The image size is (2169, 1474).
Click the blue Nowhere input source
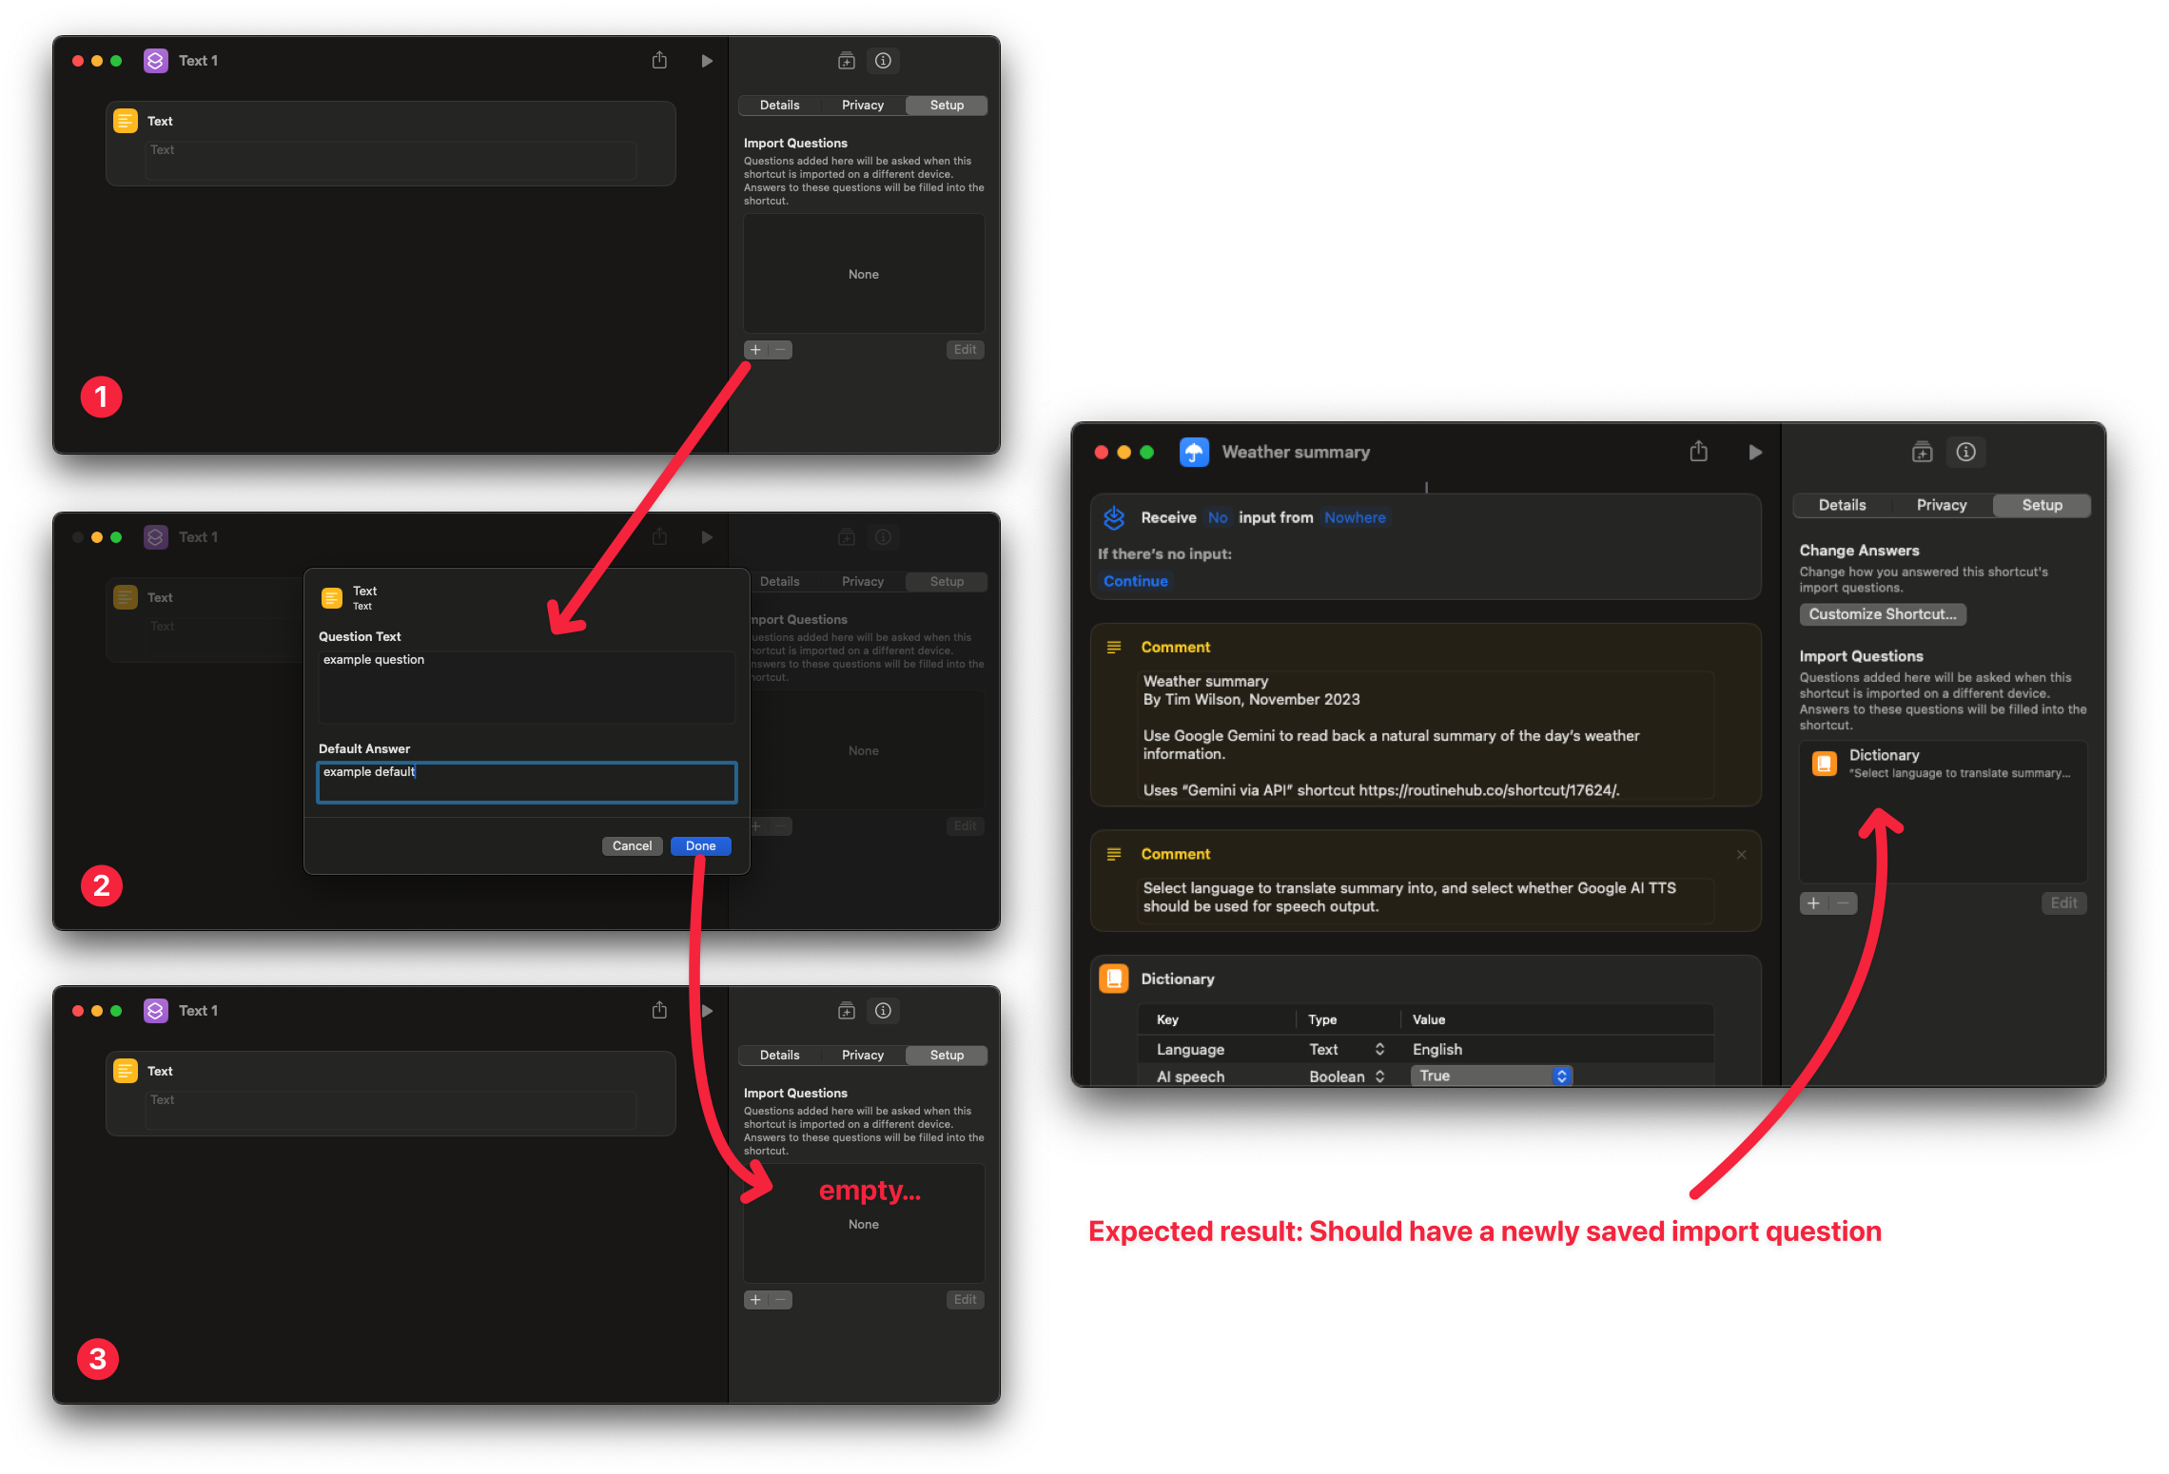1355,517
